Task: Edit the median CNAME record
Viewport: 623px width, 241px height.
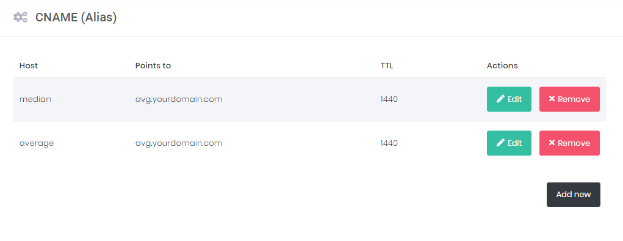Action: pos(509,99)
